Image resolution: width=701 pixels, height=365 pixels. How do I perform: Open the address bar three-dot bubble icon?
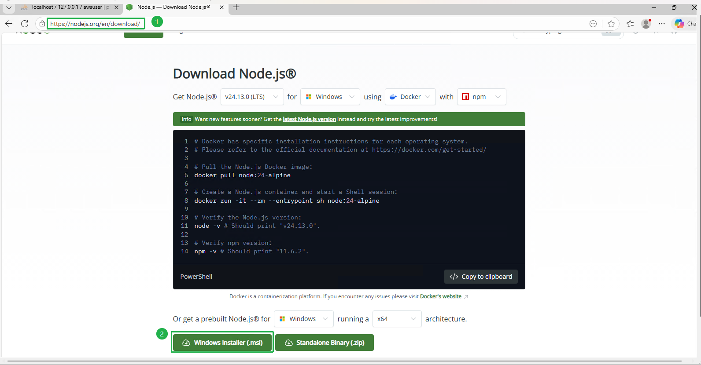click(593, 24)
